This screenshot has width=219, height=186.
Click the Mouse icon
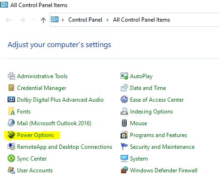[124, 123]
